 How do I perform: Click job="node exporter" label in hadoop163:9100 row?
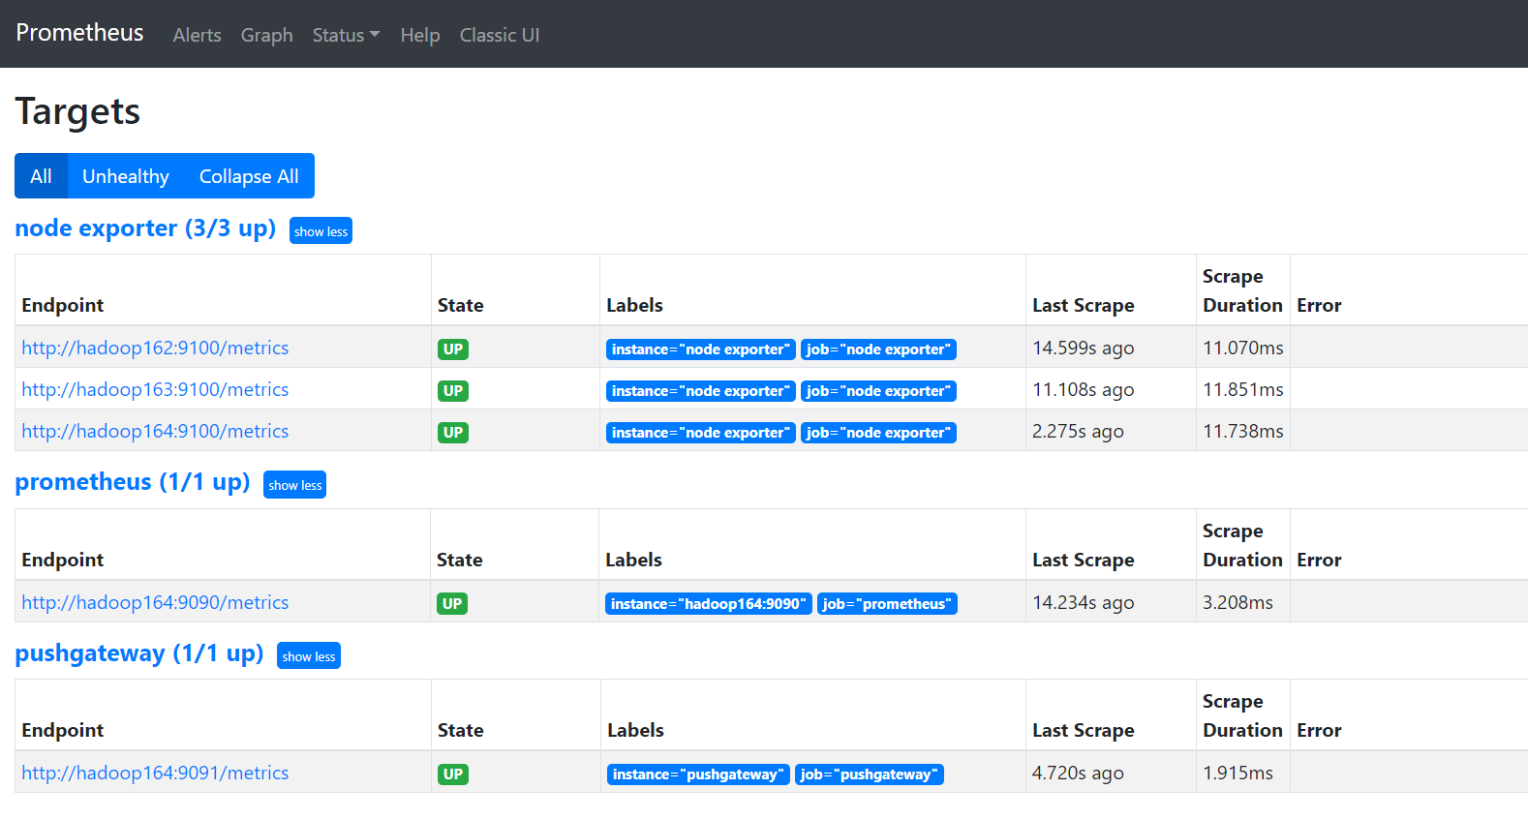878,391
